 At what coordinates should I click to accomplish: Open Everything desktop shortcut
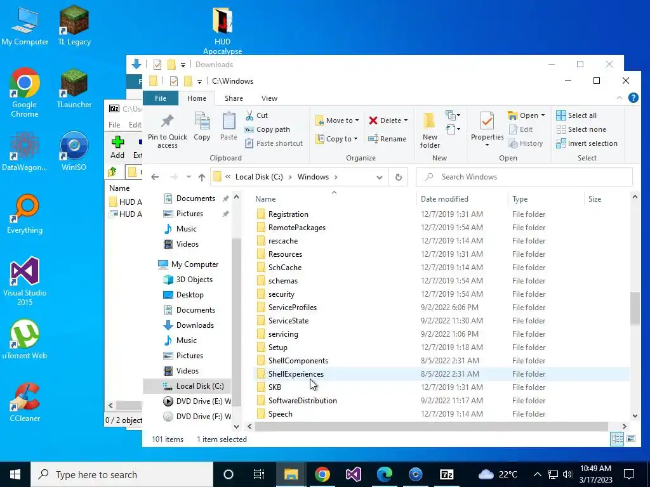coord(25,214)
